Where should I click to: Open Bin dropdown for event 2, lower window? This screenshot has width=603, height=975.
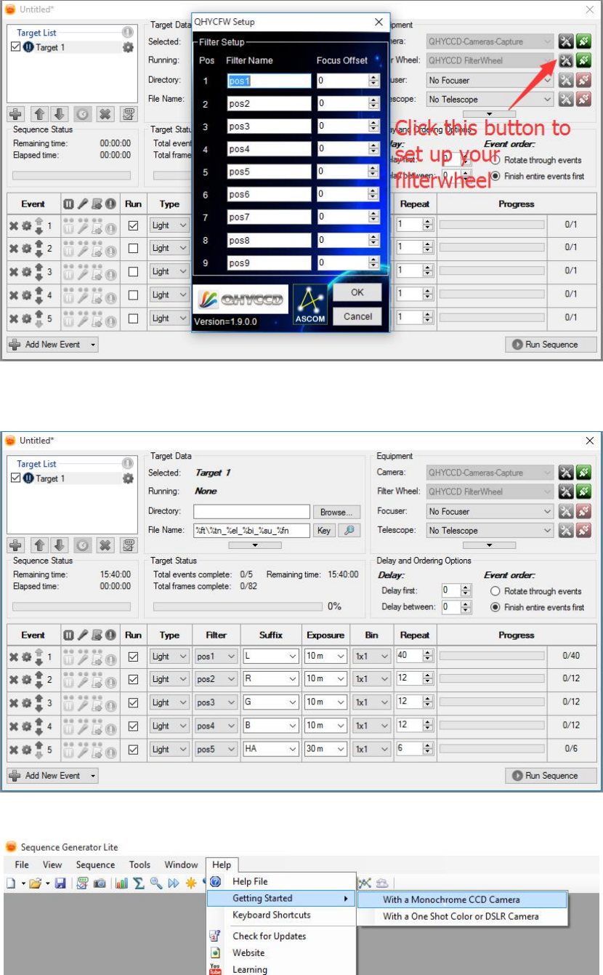[x=372, y=679]
